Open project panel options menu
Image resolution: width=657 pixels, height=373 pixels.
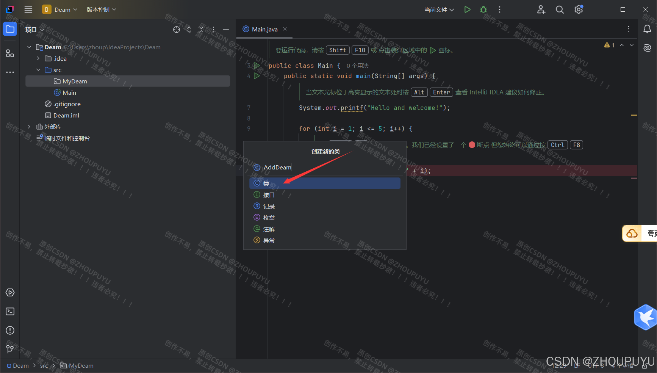pyautogui.click(x=214, y=30)
